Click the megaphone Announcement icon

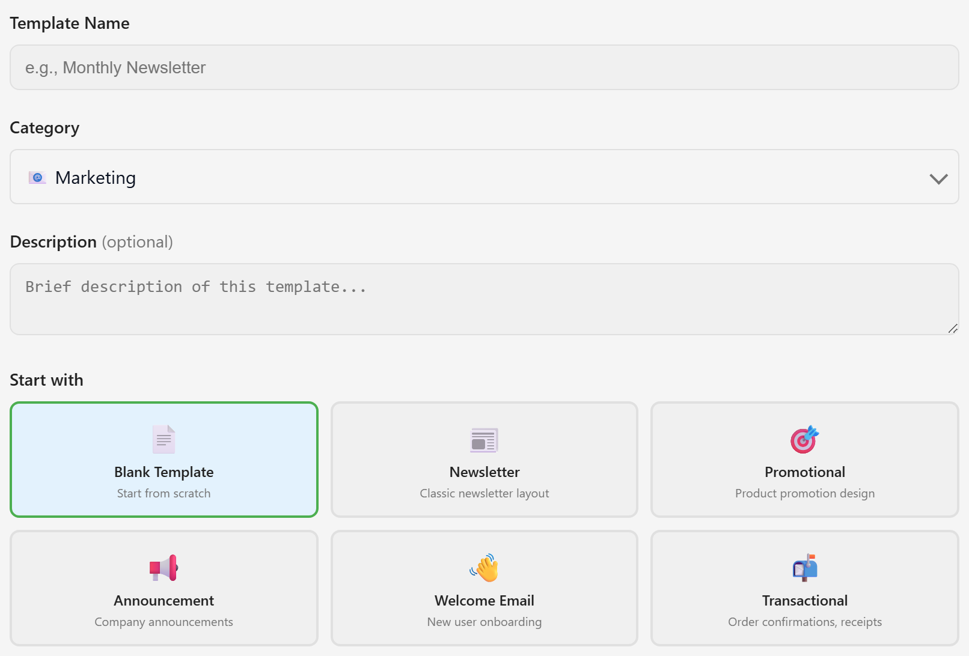[164, 568]
